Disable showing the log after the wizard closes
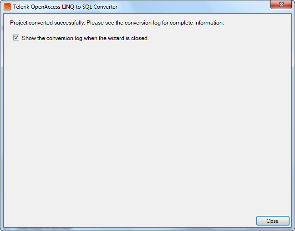The width and height of the screenshot is (295, 231). click(16, 38)
